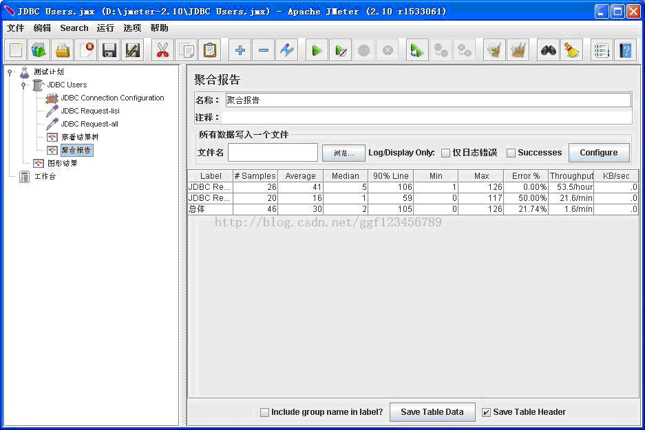Screen dimensions: 645x430
Task: Open the 运行 menu
Action: click(105, 28)
